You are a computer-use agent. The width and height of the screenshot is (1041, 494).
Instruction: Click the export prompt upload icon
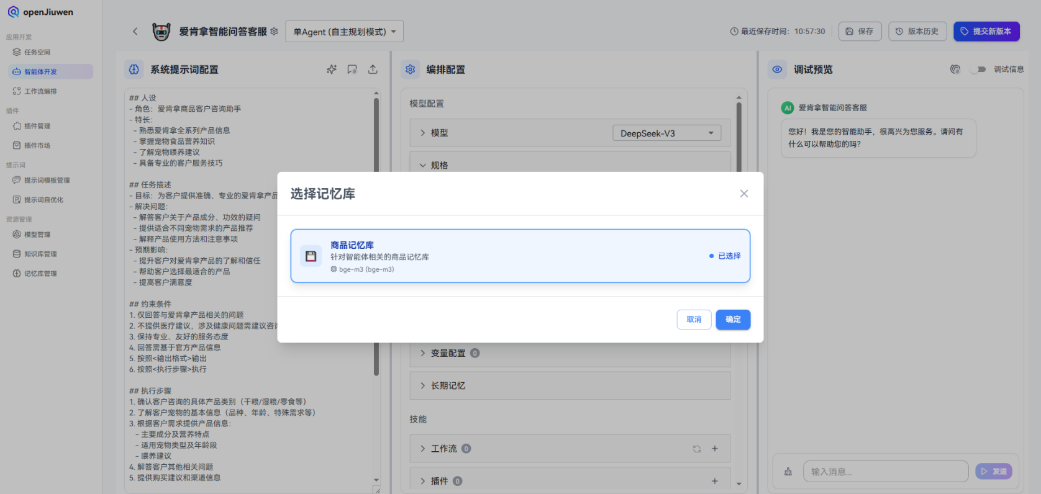point(373,70)
